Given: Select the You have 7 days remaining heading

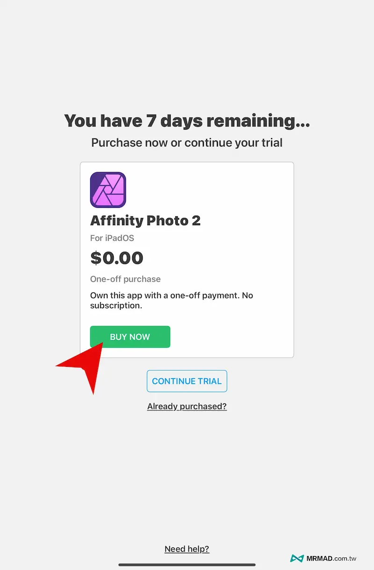Looking at the screenshot, I should point(187,120).
